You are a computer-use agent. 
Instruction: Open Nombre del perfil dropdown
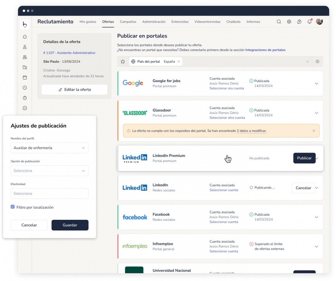coord(50,148)
